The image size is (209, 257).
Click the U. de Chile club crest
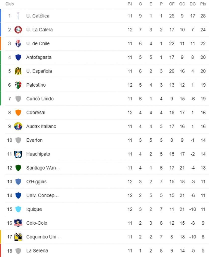(18, 43)
